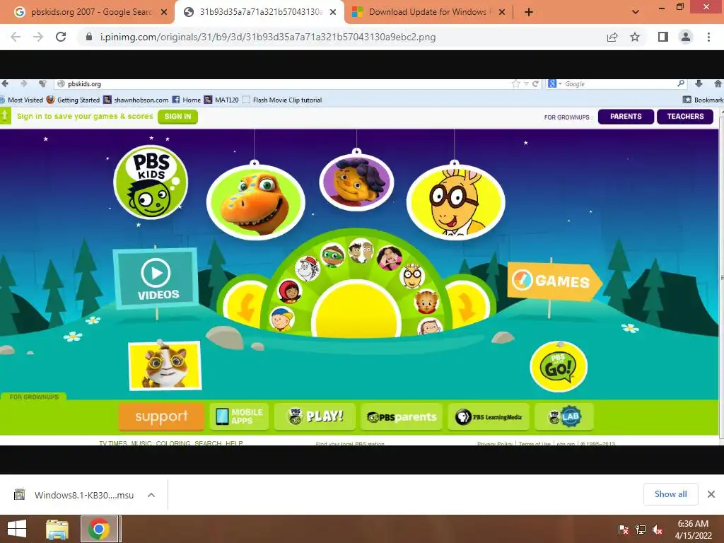Pick the Cat in the Hat wheel icon

pyautogui.click(x=308, y=270)
